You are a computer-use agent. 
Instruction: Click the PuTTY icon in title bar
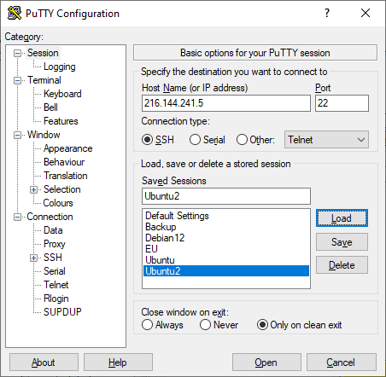pyautogui.click(x=15, y=13)
